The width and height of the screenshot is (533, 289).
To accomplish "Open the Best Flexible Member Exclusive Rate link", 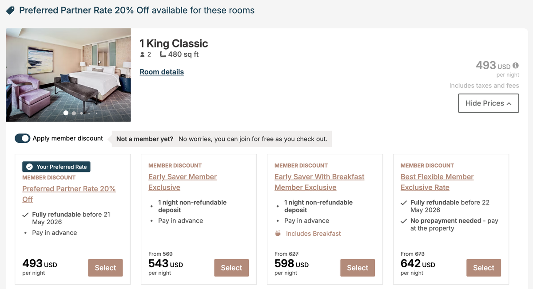I will click(x=437, y=182).
